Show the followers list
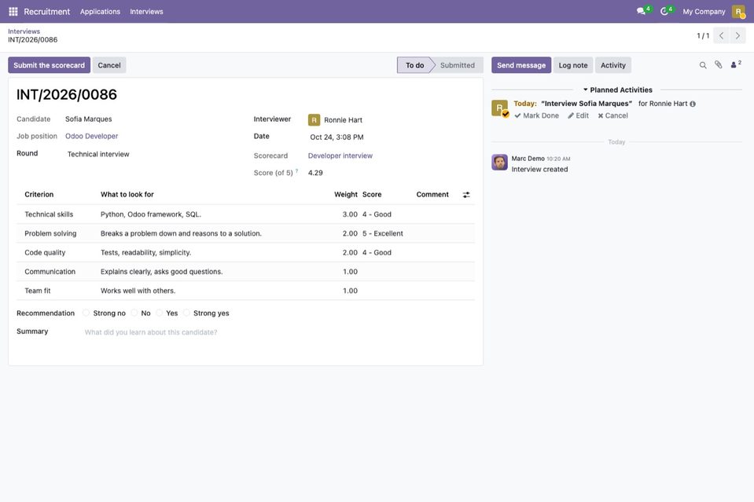The height and width of the screenshot is (502, 754). (x=735, y=64)
